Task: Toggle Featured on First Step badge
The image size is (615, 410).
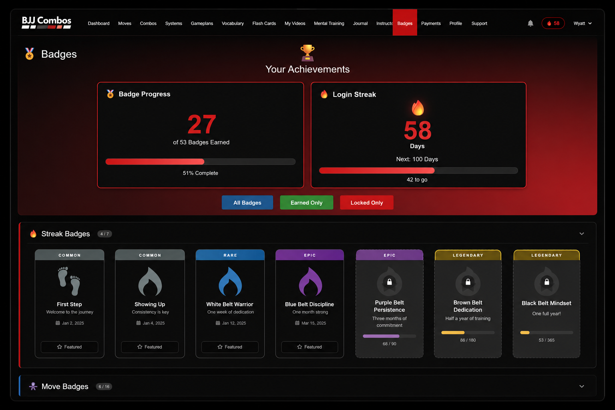Action: [x=69, y=347]
